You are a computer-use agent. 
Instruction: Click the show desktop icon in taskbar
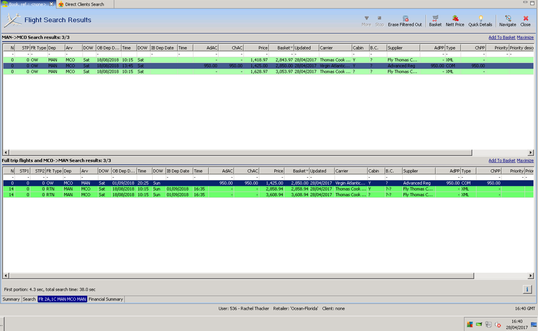(x=534, y=324)
